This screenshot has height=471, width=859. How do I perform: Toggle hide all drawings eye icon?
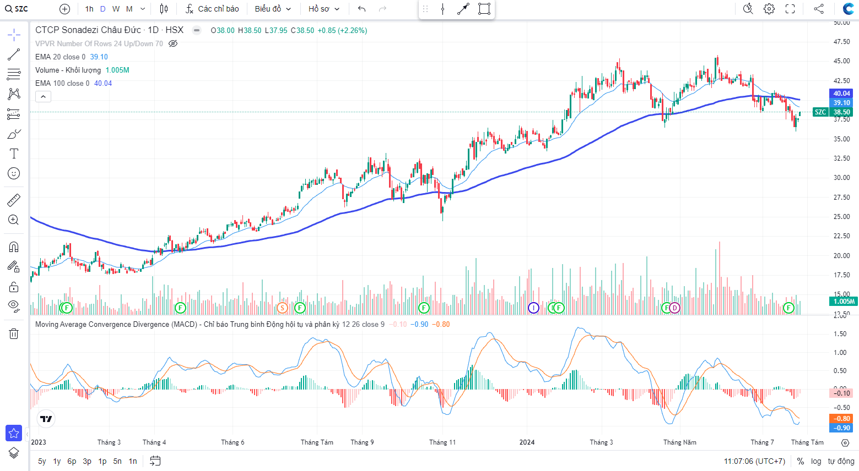tap(14, 306)
